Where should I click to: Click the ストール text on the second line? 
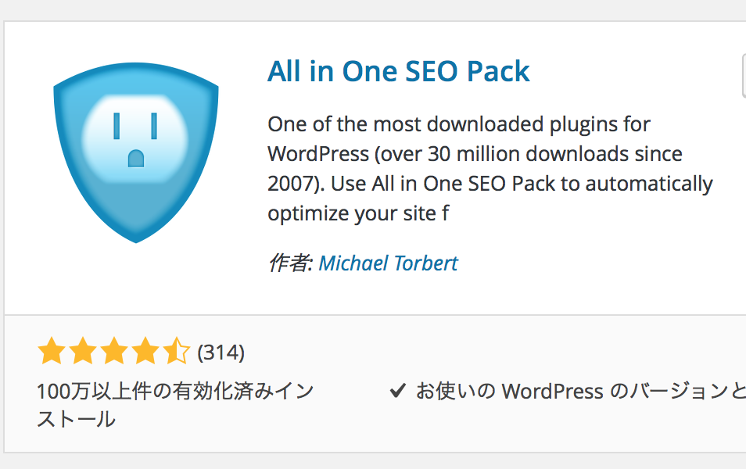(x=76, y=420)
